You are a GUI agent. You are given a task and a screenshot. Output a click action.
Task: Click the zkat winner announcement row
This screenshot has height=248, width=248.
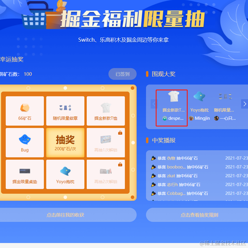199,176
